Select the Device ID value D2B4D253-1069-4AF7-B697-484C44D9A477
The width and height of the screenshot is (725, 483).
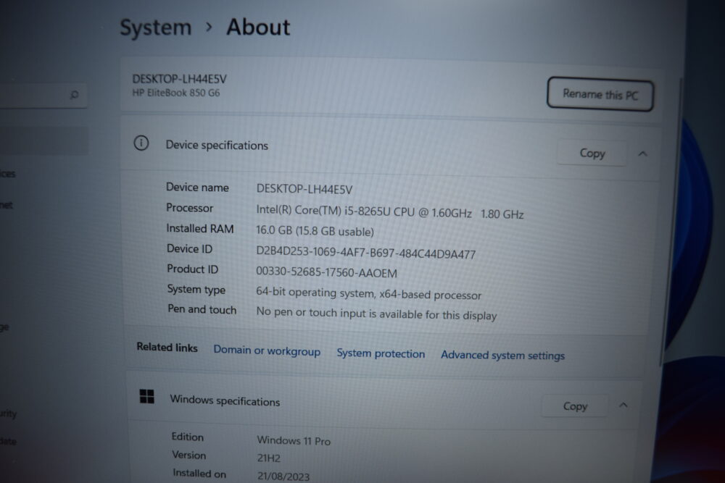365,253
